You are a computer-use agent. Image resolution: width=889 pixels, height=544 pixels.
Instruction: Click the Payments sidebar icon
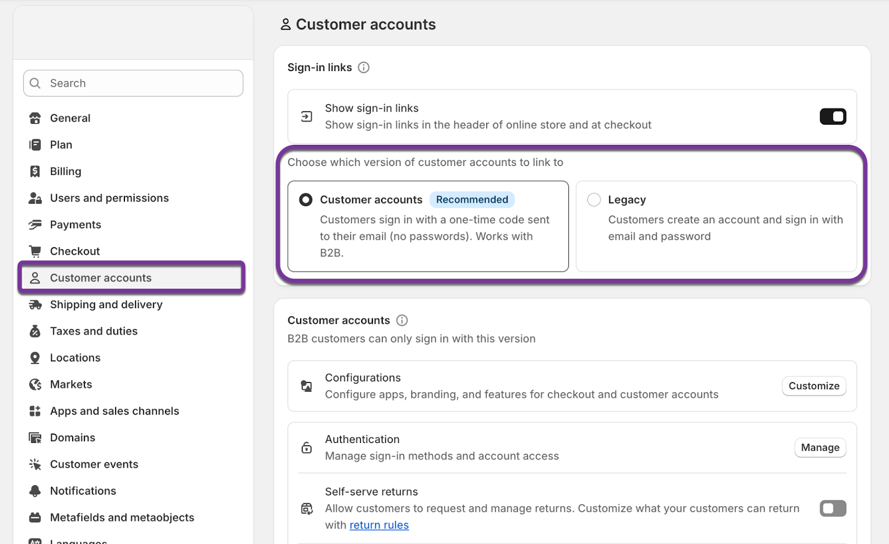coord(34,224)
